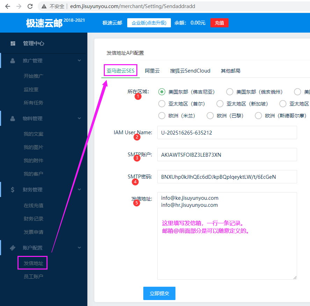Click the browser back arrow
310x306 pixels.
[x=7, y=6]
